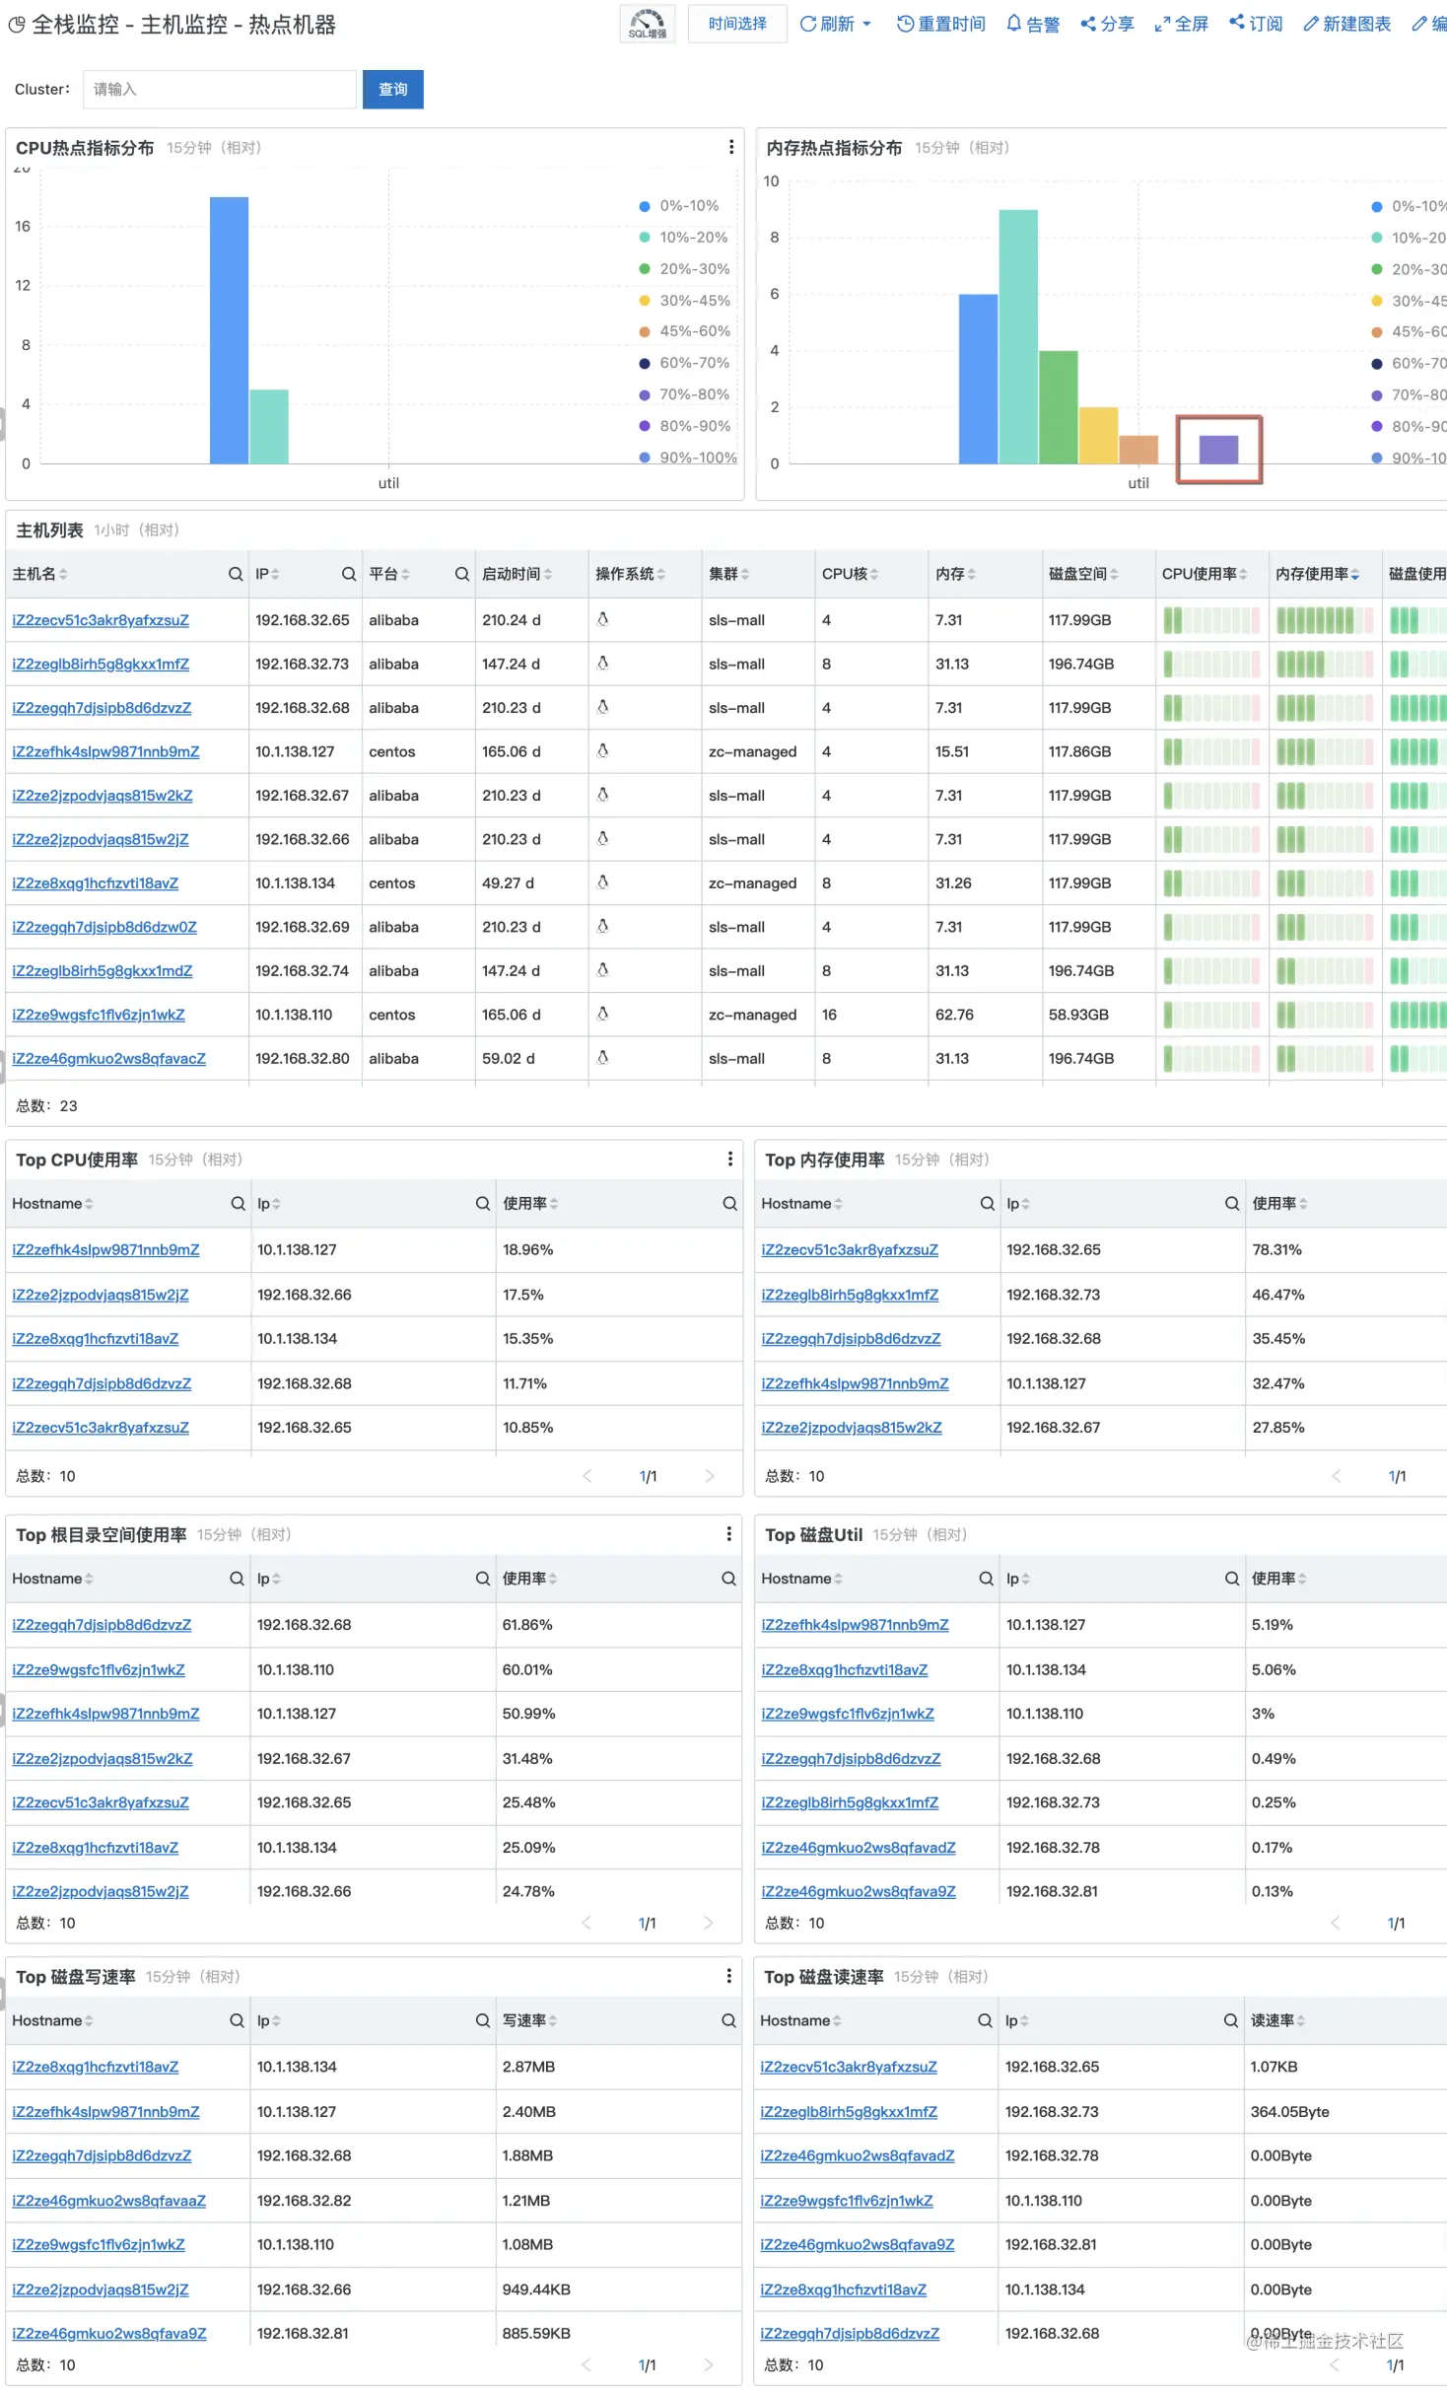1447x2394 pixels.
Task: Sort host list by 主机名
Action: (63, 574)
